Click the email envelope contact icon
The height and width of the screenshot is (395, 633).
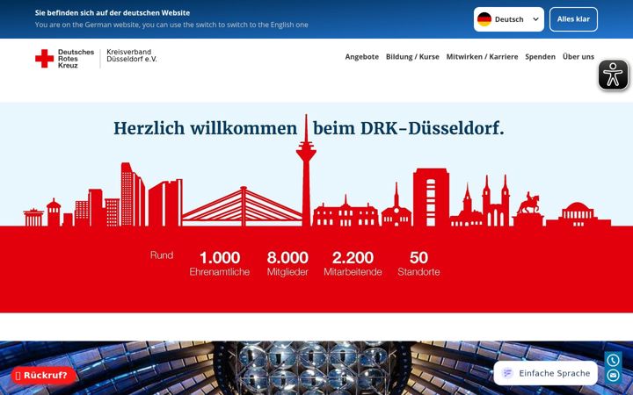click(x=613, y=376)
